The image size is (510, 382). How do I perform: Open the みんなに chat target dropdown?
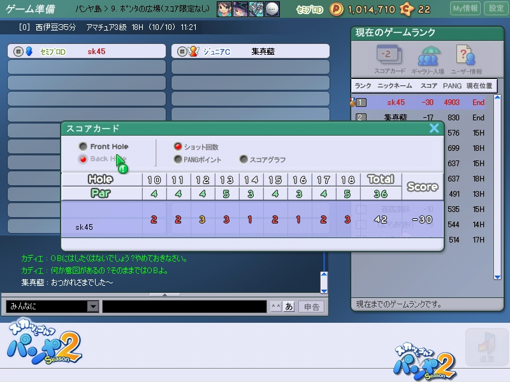click(93, 306)
